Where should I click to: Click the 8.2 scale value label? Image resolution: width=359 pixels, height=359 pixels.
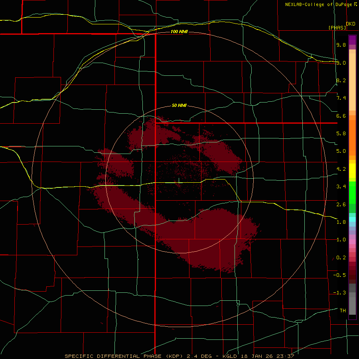341,80
